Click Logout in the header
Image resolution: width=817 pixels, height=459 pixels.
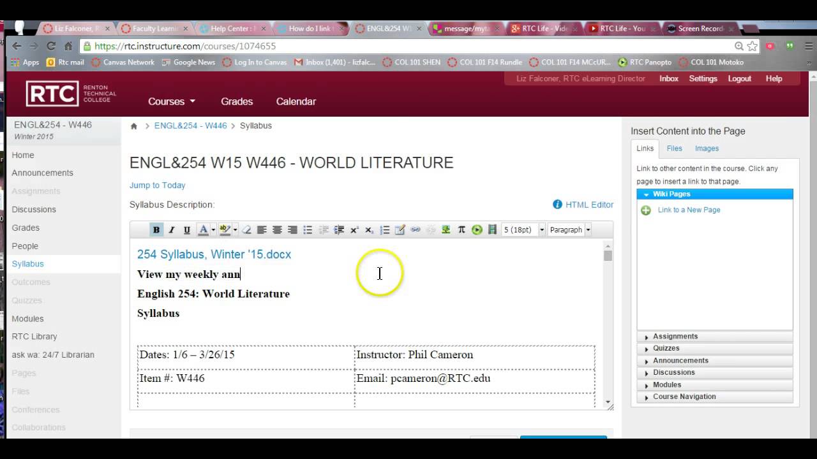tap(740, 78)
